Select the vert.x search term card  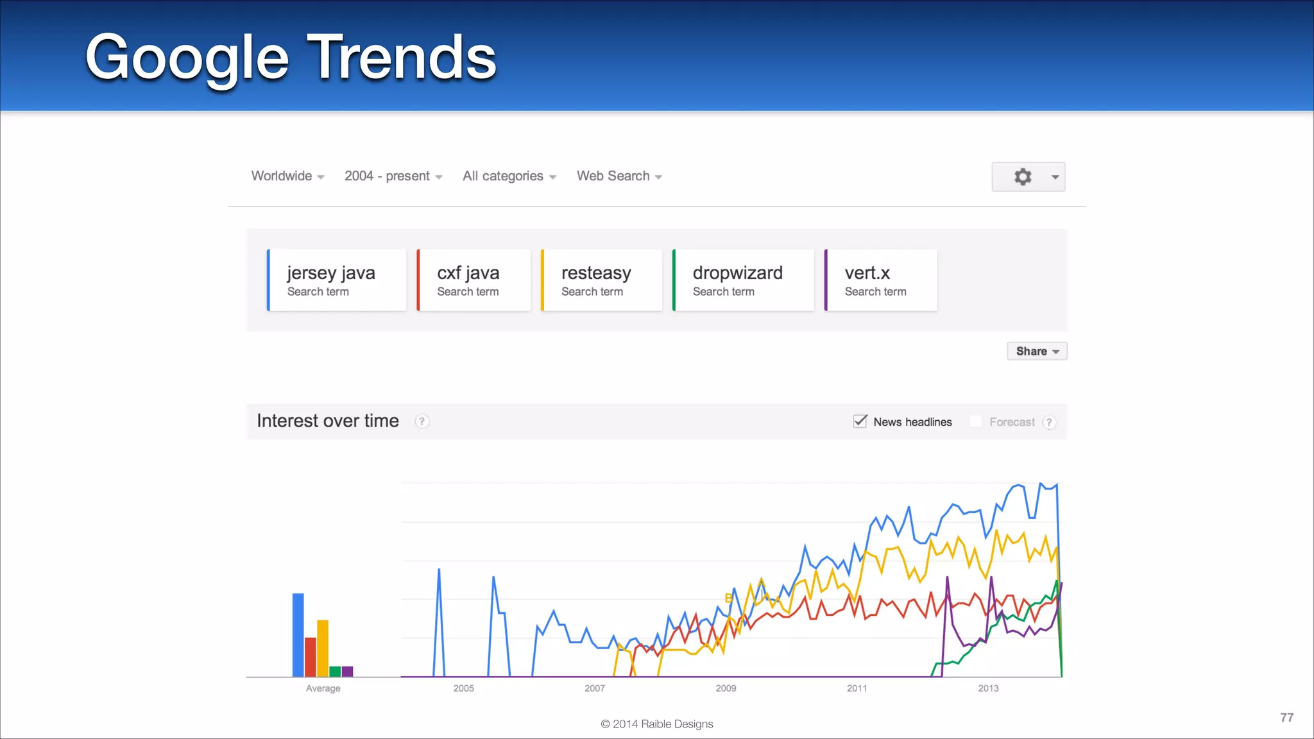click(x=881, y=280)
